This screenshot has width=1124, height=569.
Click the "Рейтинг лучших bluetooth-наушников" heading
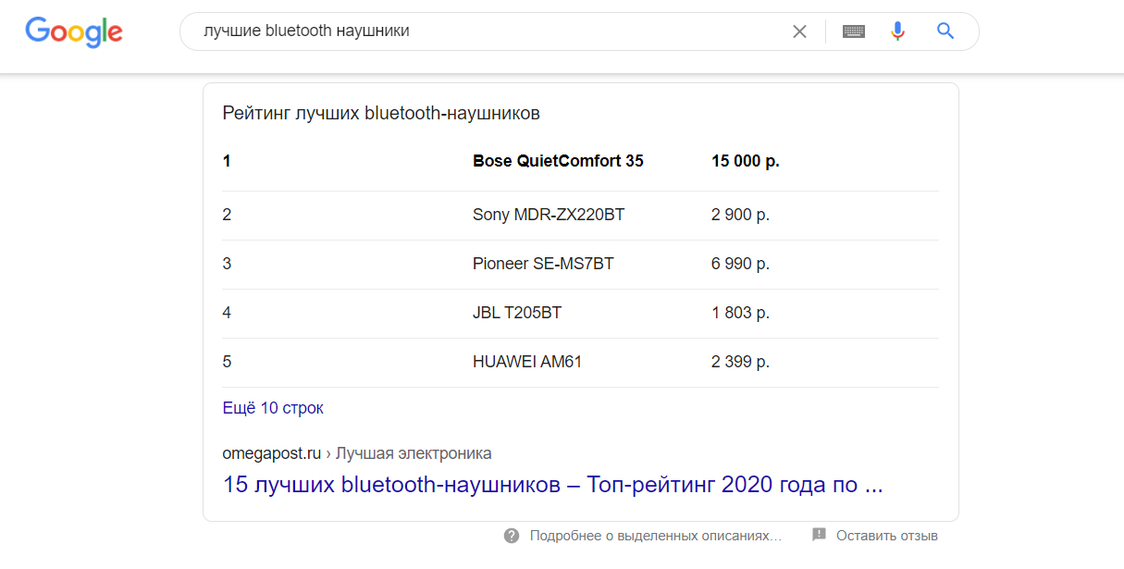point(381,114)
